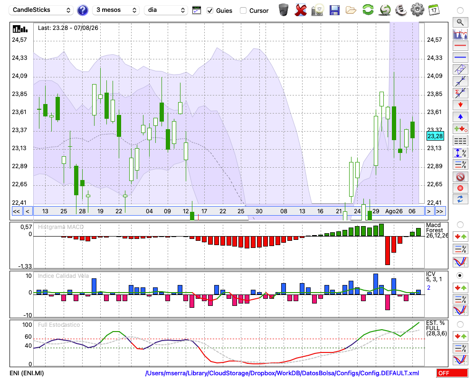This screenshot has width=475, height=380.
Task: Open the calendar icon showing 17
Action: 434,10
